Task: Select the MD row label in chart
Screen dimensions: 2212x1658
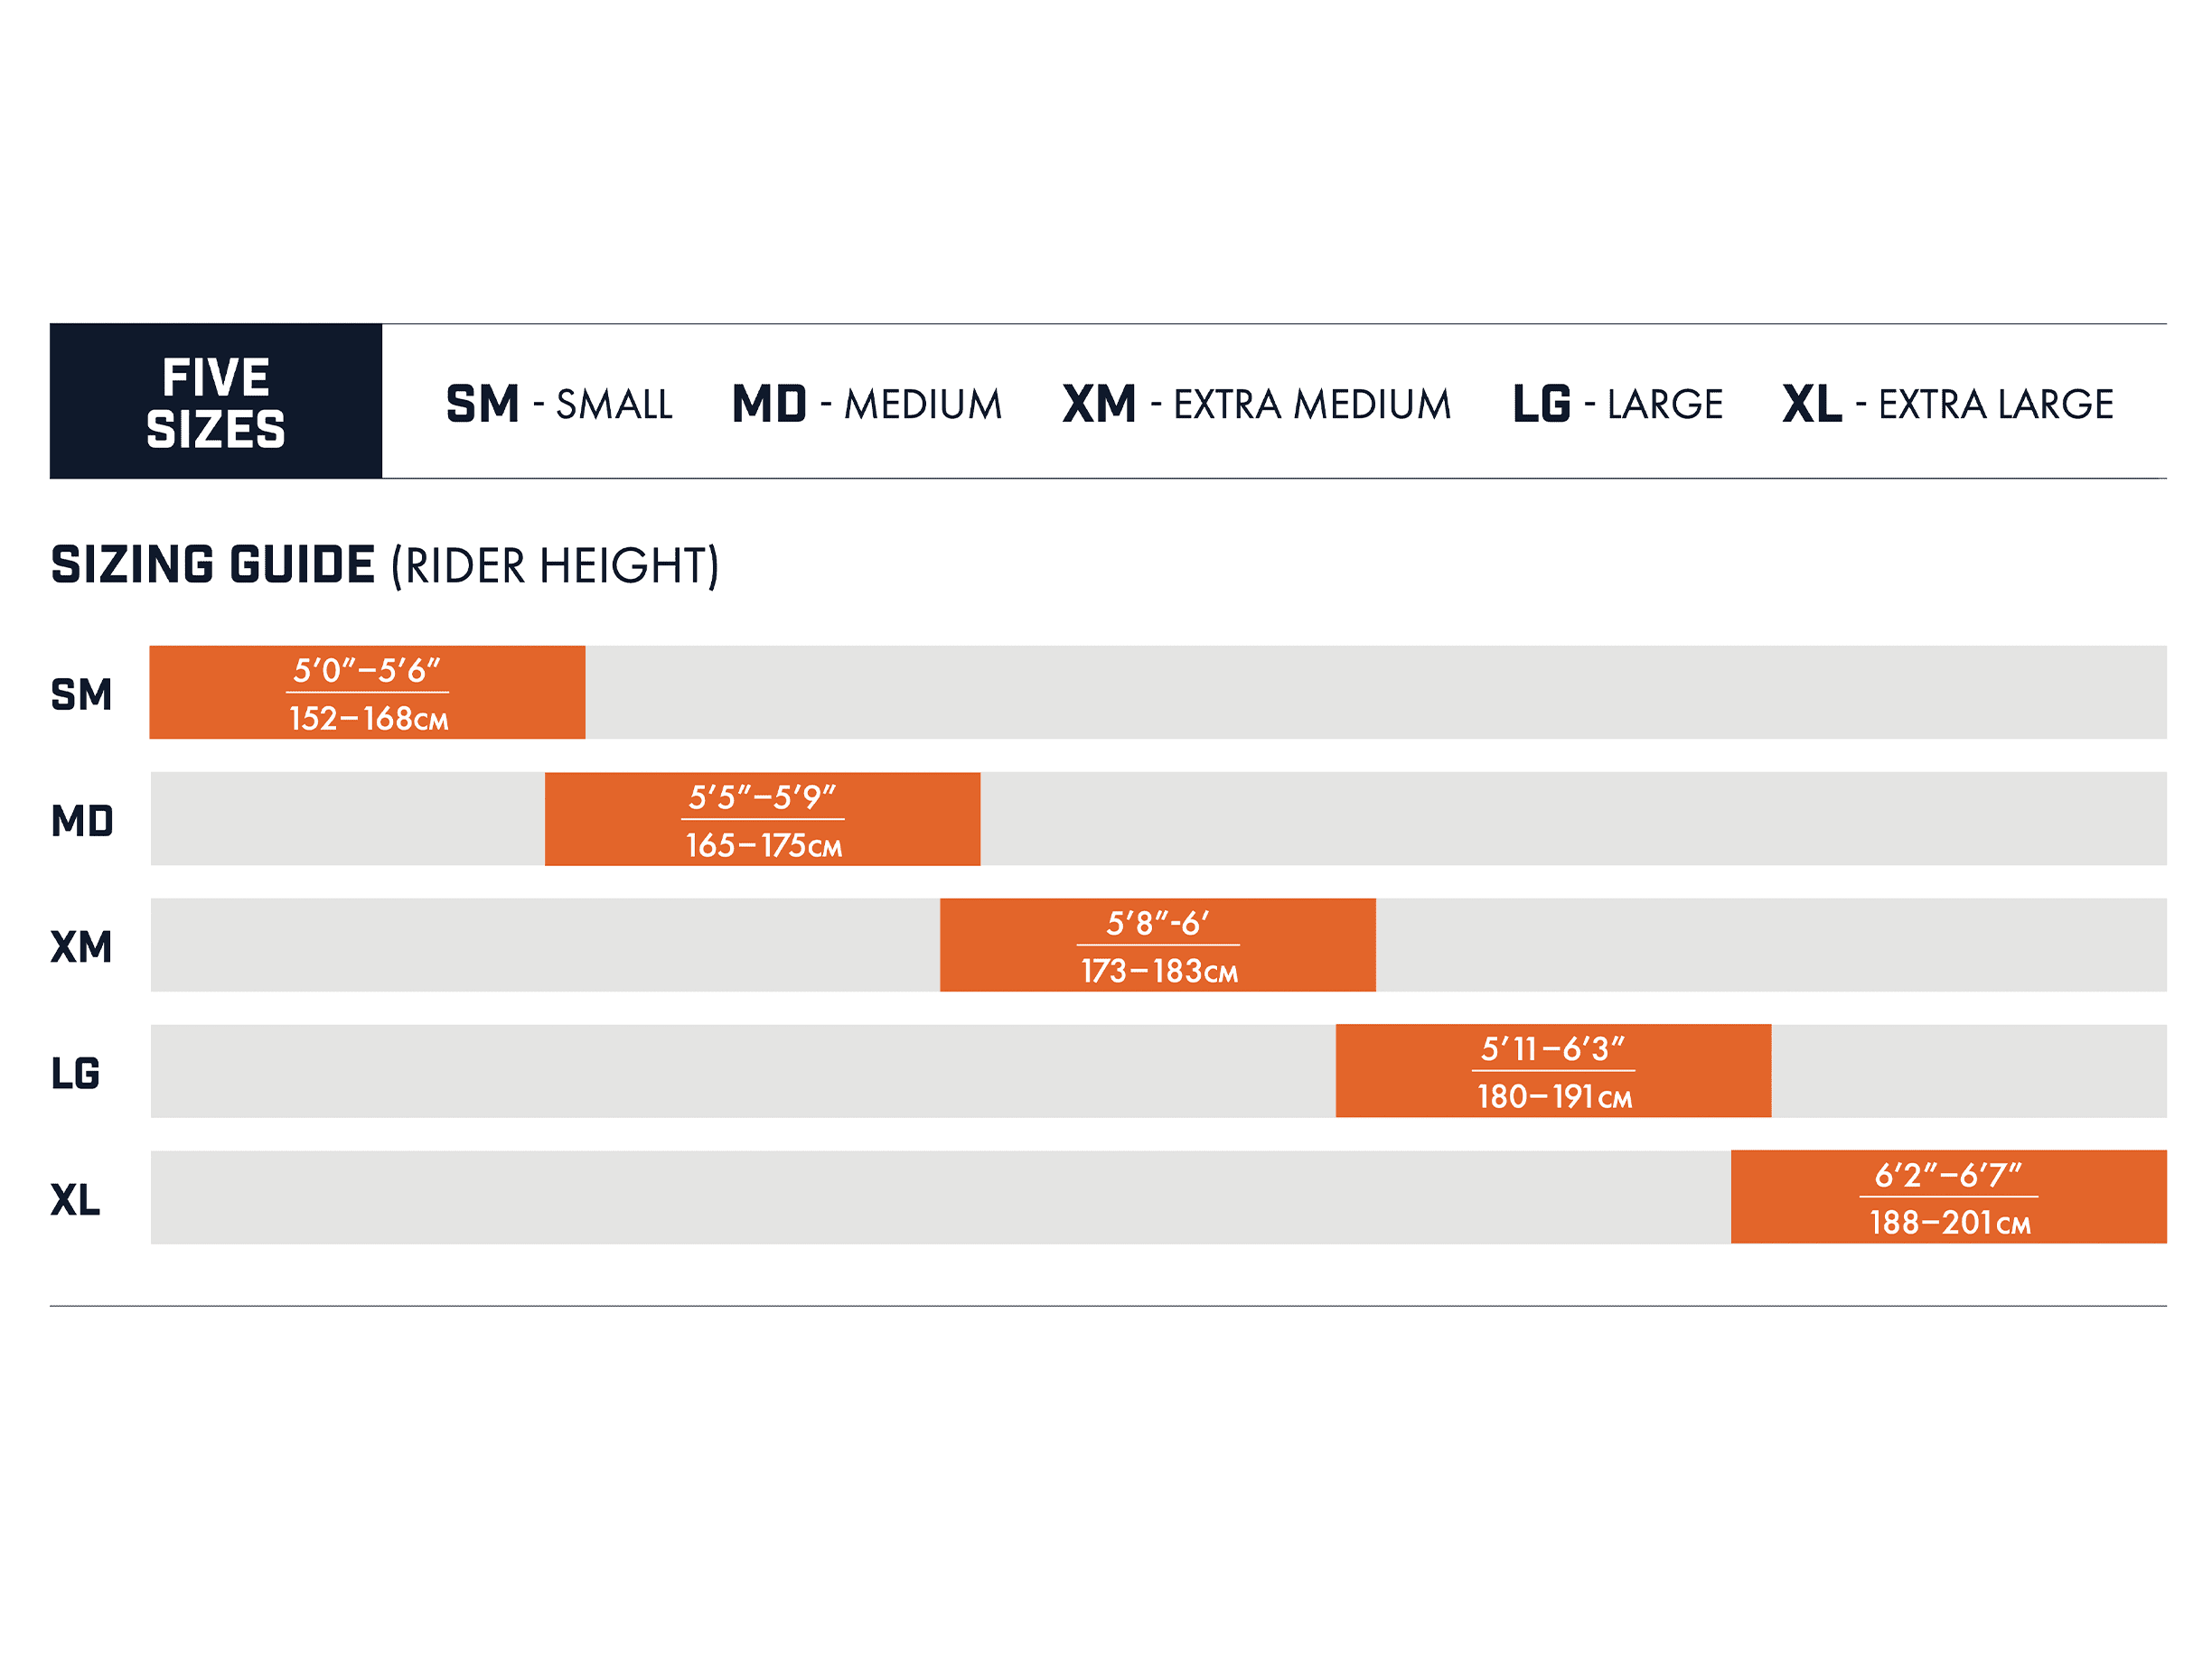Action: [82, 822]
